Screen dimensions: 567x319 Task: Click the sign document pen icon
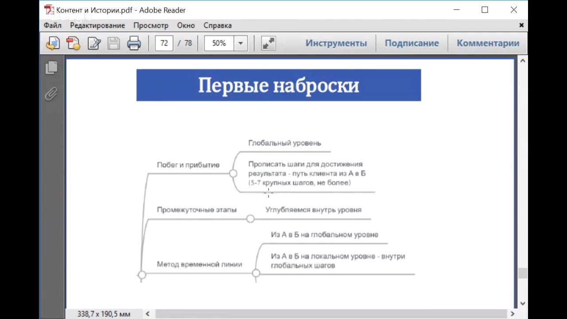tap(94, 43)
